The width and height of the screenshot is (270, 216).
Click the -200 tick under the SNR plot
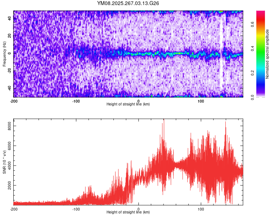[13, 209]
